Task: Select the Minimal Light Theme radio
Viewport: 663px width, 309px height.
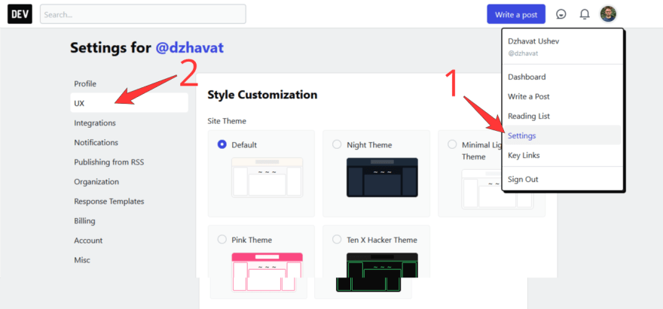Action: click(x=452, y=144)
